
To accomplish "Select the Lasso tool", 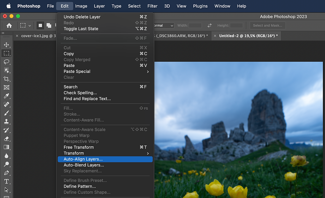I will tap(6, 62).
